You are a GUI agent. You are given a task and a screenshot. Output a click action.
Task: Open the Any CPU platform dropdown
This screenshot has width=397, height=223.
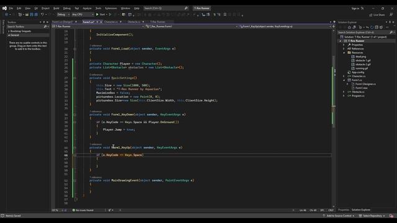(83, 15)
